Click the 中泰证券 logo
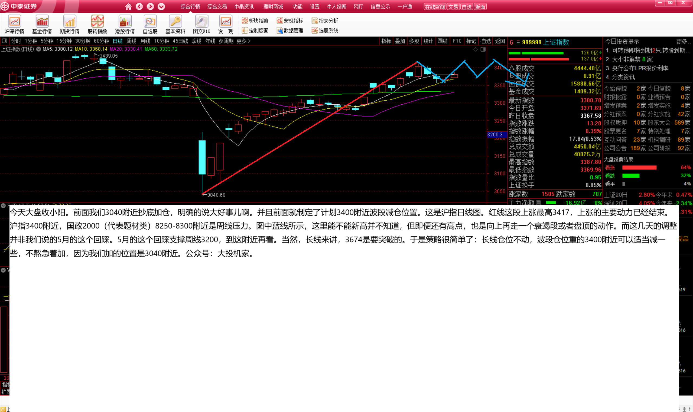Viewport: 693px width, 412px height. coord(19,6)
